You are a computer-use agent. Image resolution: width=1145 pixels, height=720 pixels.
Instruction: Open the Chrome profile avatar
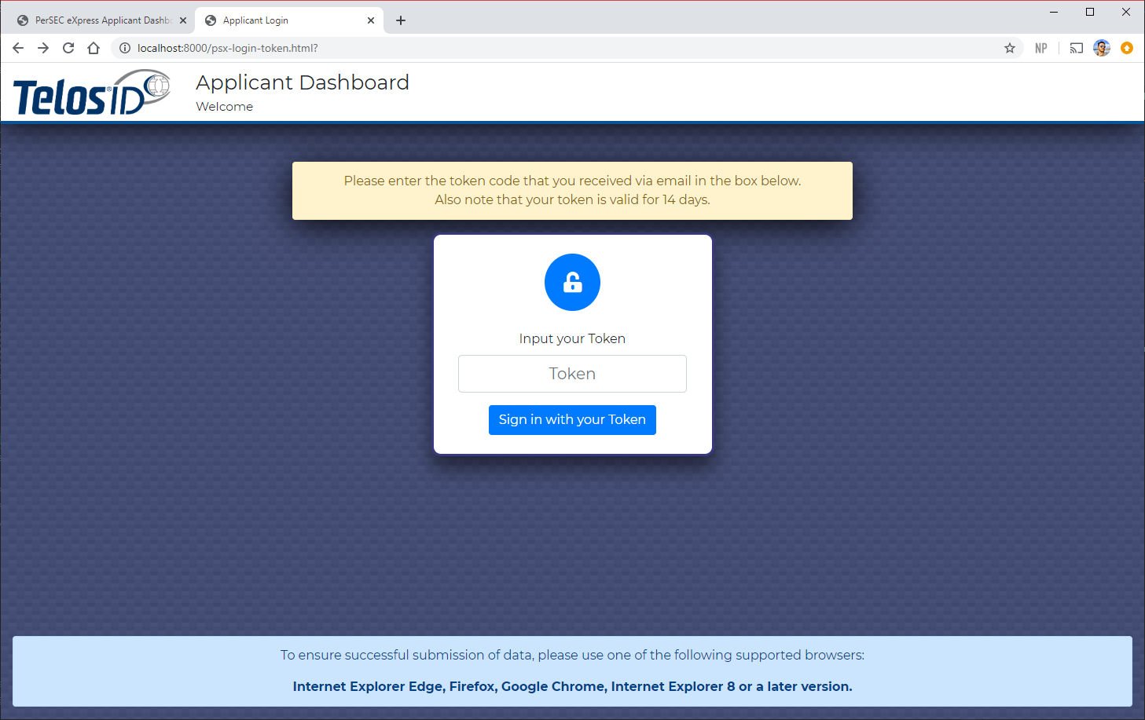click(1102, 48)
